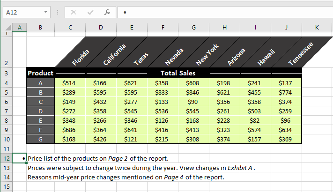Select column H header

[x=224, y=28]
